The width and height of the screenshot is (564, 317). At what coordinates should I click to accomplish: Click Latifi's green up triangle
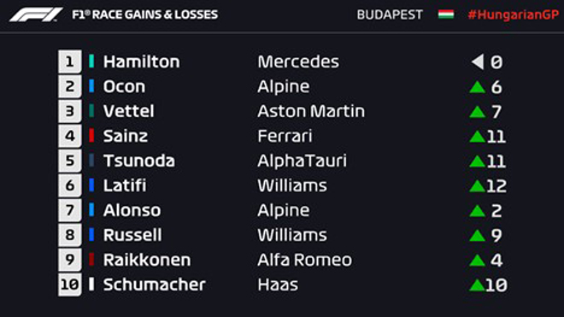tap(478, 186)
